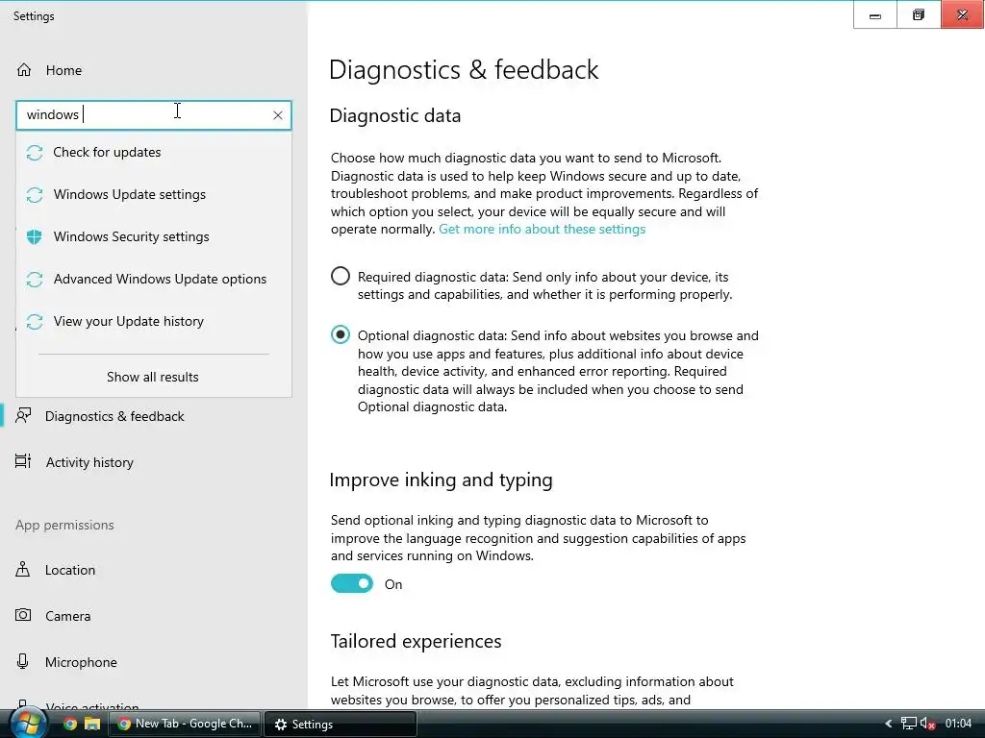Open the file explorer folder icon on the taskbar

point(92,725)
